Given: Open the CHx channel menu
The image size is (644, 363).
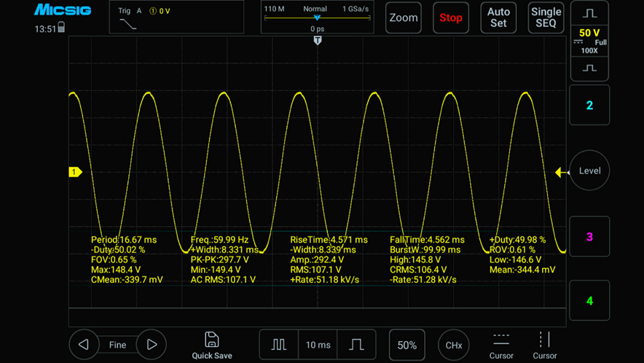Looking at the screenshot, I should point(453,345).
